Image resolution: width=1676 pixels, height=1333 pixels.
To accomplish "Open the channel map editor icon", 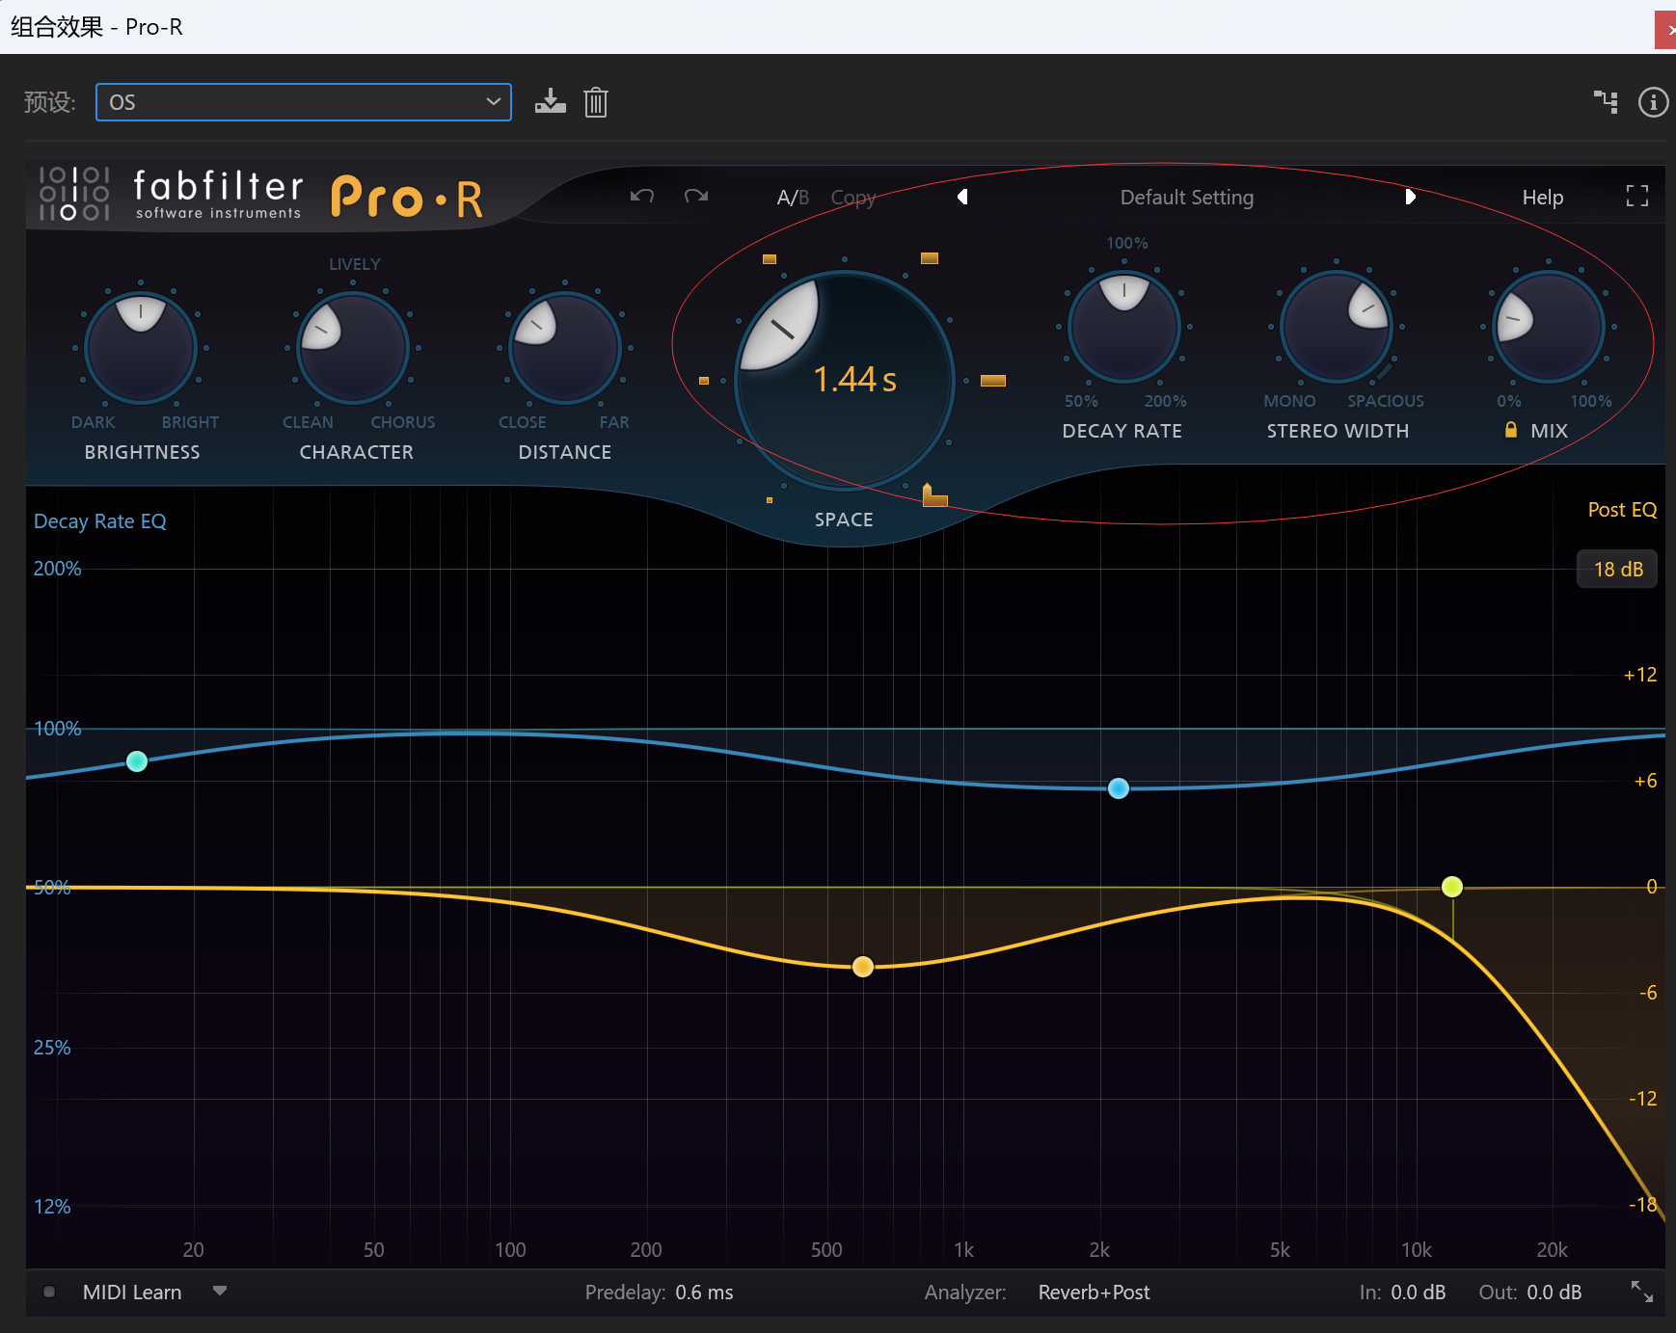I will tap(1606, 101).
